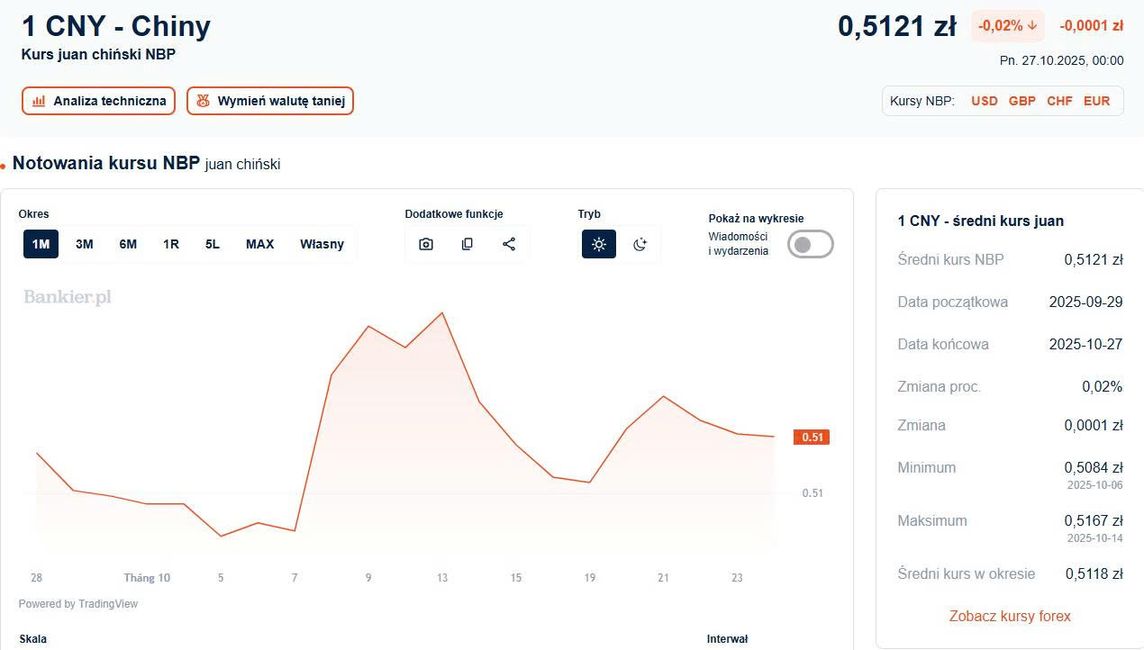Open GBP NBP rate link
This screenshot has height=650, width=1144.
click(1021, 101)
